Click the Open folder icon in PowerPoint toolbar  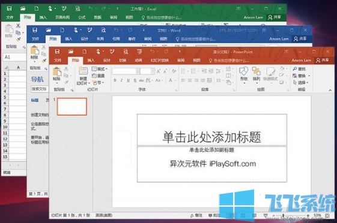tap(71, 52)
